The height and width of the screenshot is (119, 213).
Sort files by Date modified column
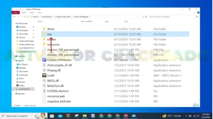click(86, 21)
